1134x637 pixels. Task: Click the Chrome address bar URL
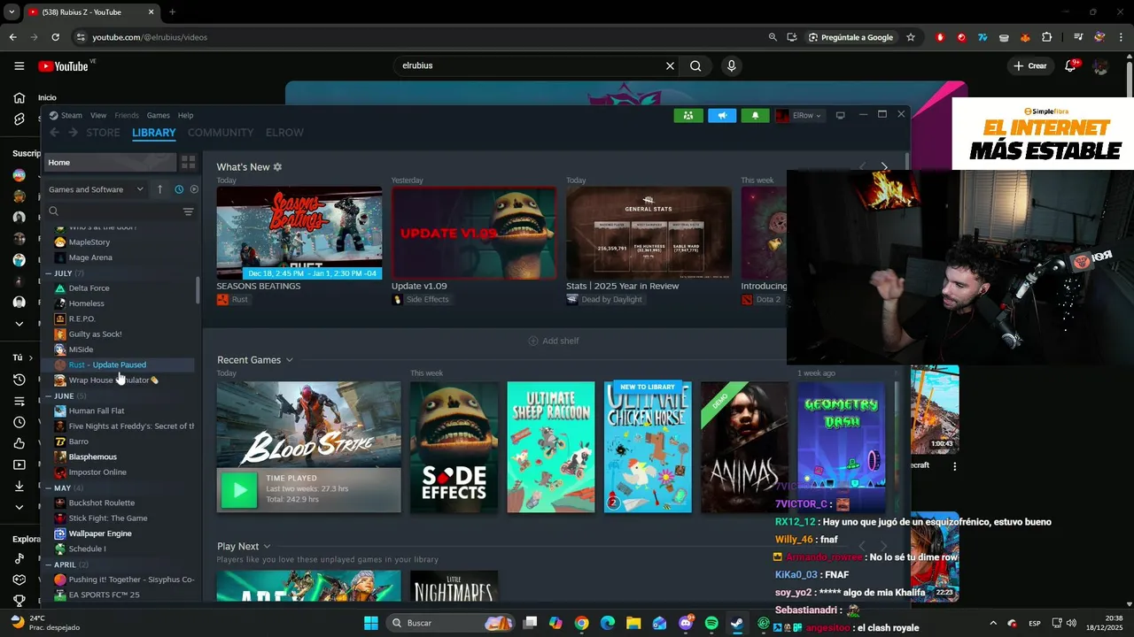150,37
